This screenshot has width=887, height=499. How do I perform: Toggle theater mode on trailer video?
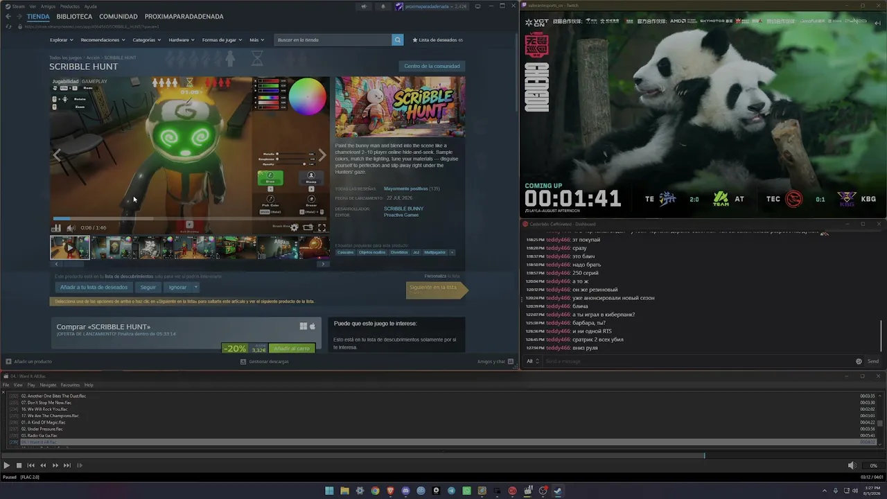tap(308, 227)
